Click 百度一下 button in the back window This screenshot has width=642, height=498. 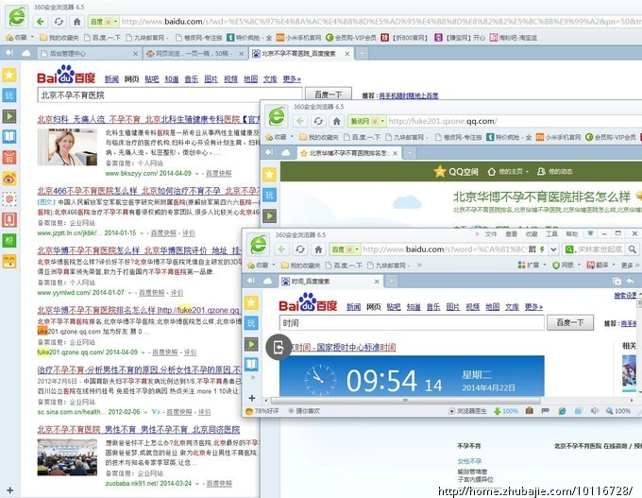[328, 94]
